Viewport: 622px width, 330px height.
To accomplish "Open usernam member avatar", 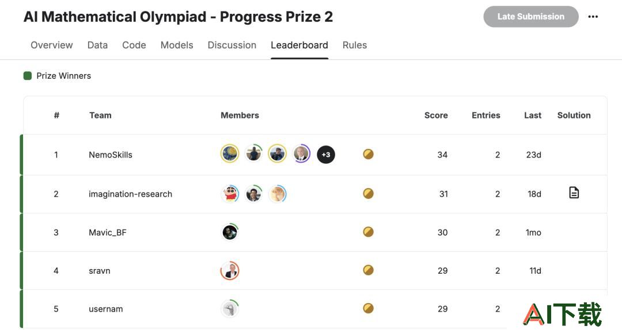I will pyautogui.click(x=230, y=309).
